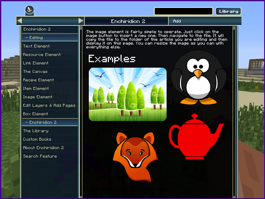Click the penguin bookmark icon at top
Viewport: 265px width, 199px height.
click(x=29, y=10)
